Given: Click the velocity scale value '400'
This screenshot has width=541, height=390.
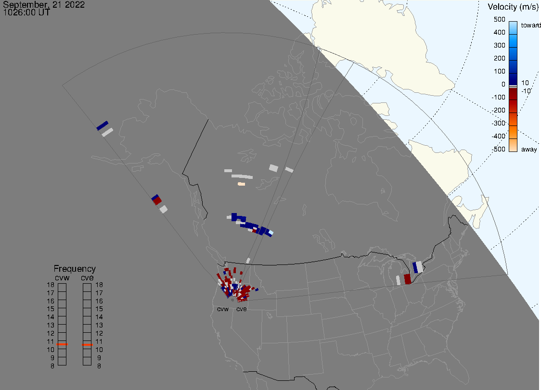Looking at the screenshot, I should coord(499,32).
